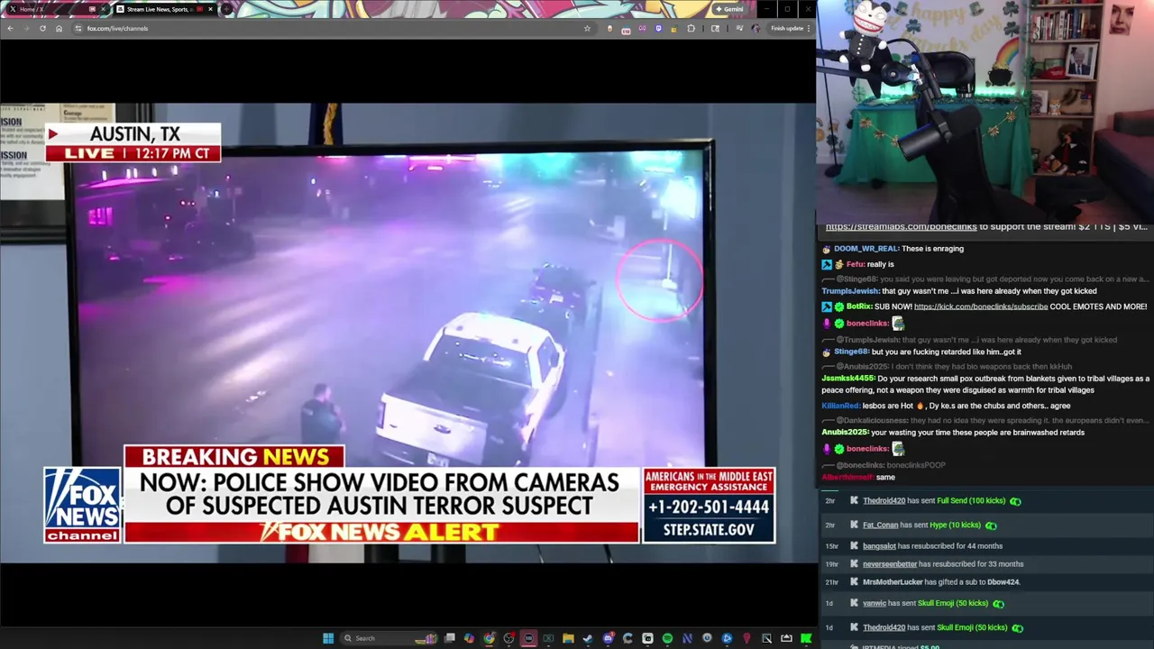The width and height of the screenshot is (1154, 649).
Task: Click the Twitch extension icon in the toolbar
Action: pyautogui.click(x=659, y=28)
